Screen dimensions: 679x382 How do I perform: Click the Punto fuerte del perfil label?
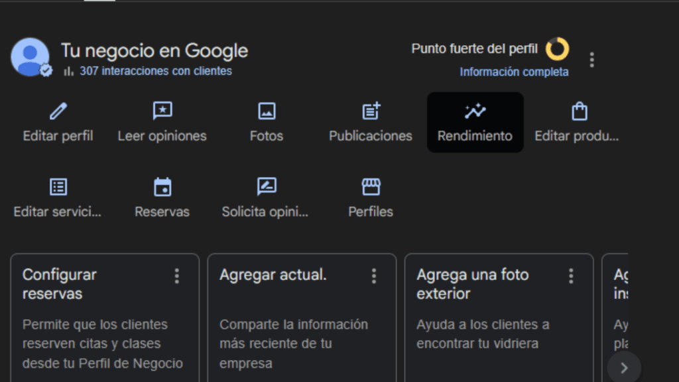(x=474, y=48)
